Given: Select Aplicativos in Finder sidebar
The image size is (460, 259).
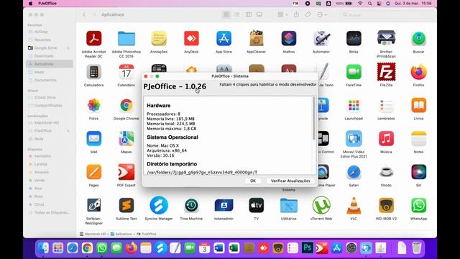Looking at the screenshot, I should click(x=50, y=64).
